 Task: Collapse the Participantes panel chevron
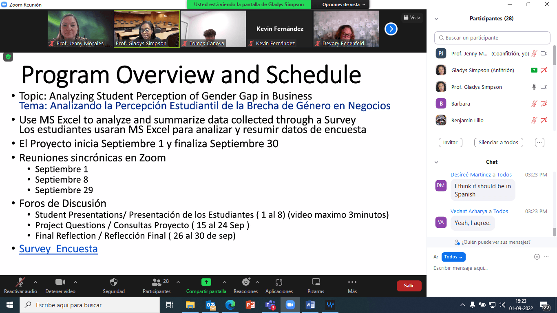point(436,19)
